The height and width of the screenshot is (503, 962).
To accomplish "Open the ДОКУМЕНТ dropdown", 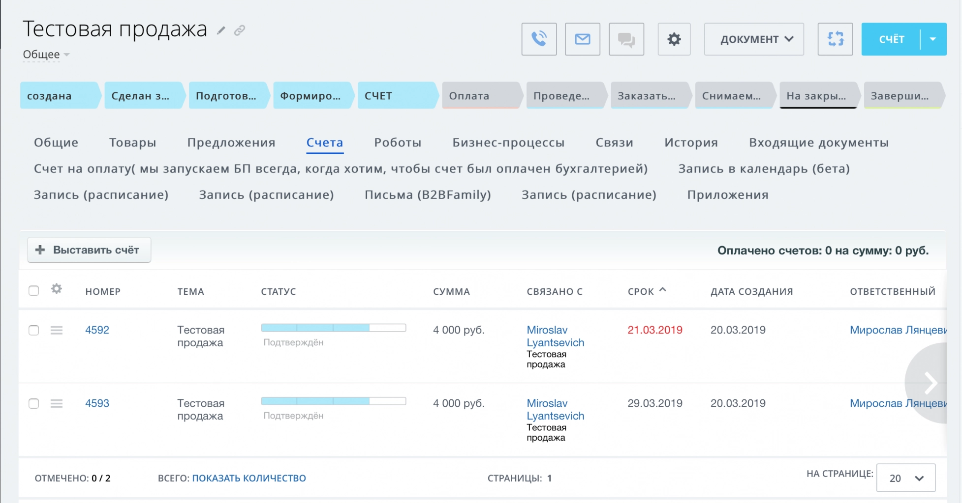I will pyautogui.click(x=754, y=39).
